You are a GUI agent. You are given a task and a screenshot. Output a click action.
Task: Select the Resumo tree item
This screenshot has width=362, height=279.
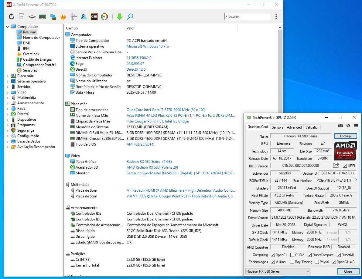[29, 32]
